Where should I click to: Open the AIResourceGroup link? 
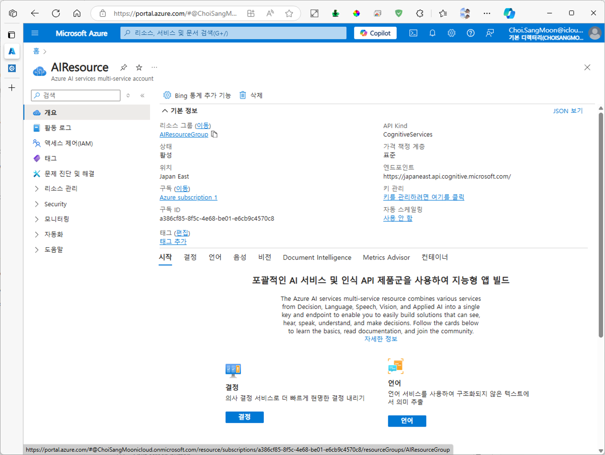(x=184, y=134)
